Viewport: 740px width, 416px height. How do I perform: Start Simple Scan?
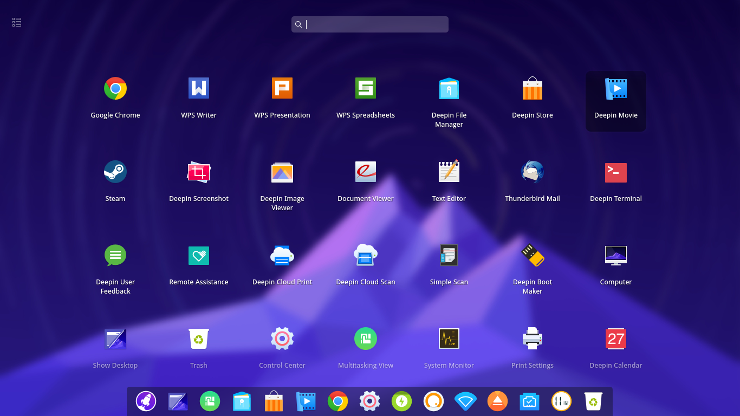(449, 255)
